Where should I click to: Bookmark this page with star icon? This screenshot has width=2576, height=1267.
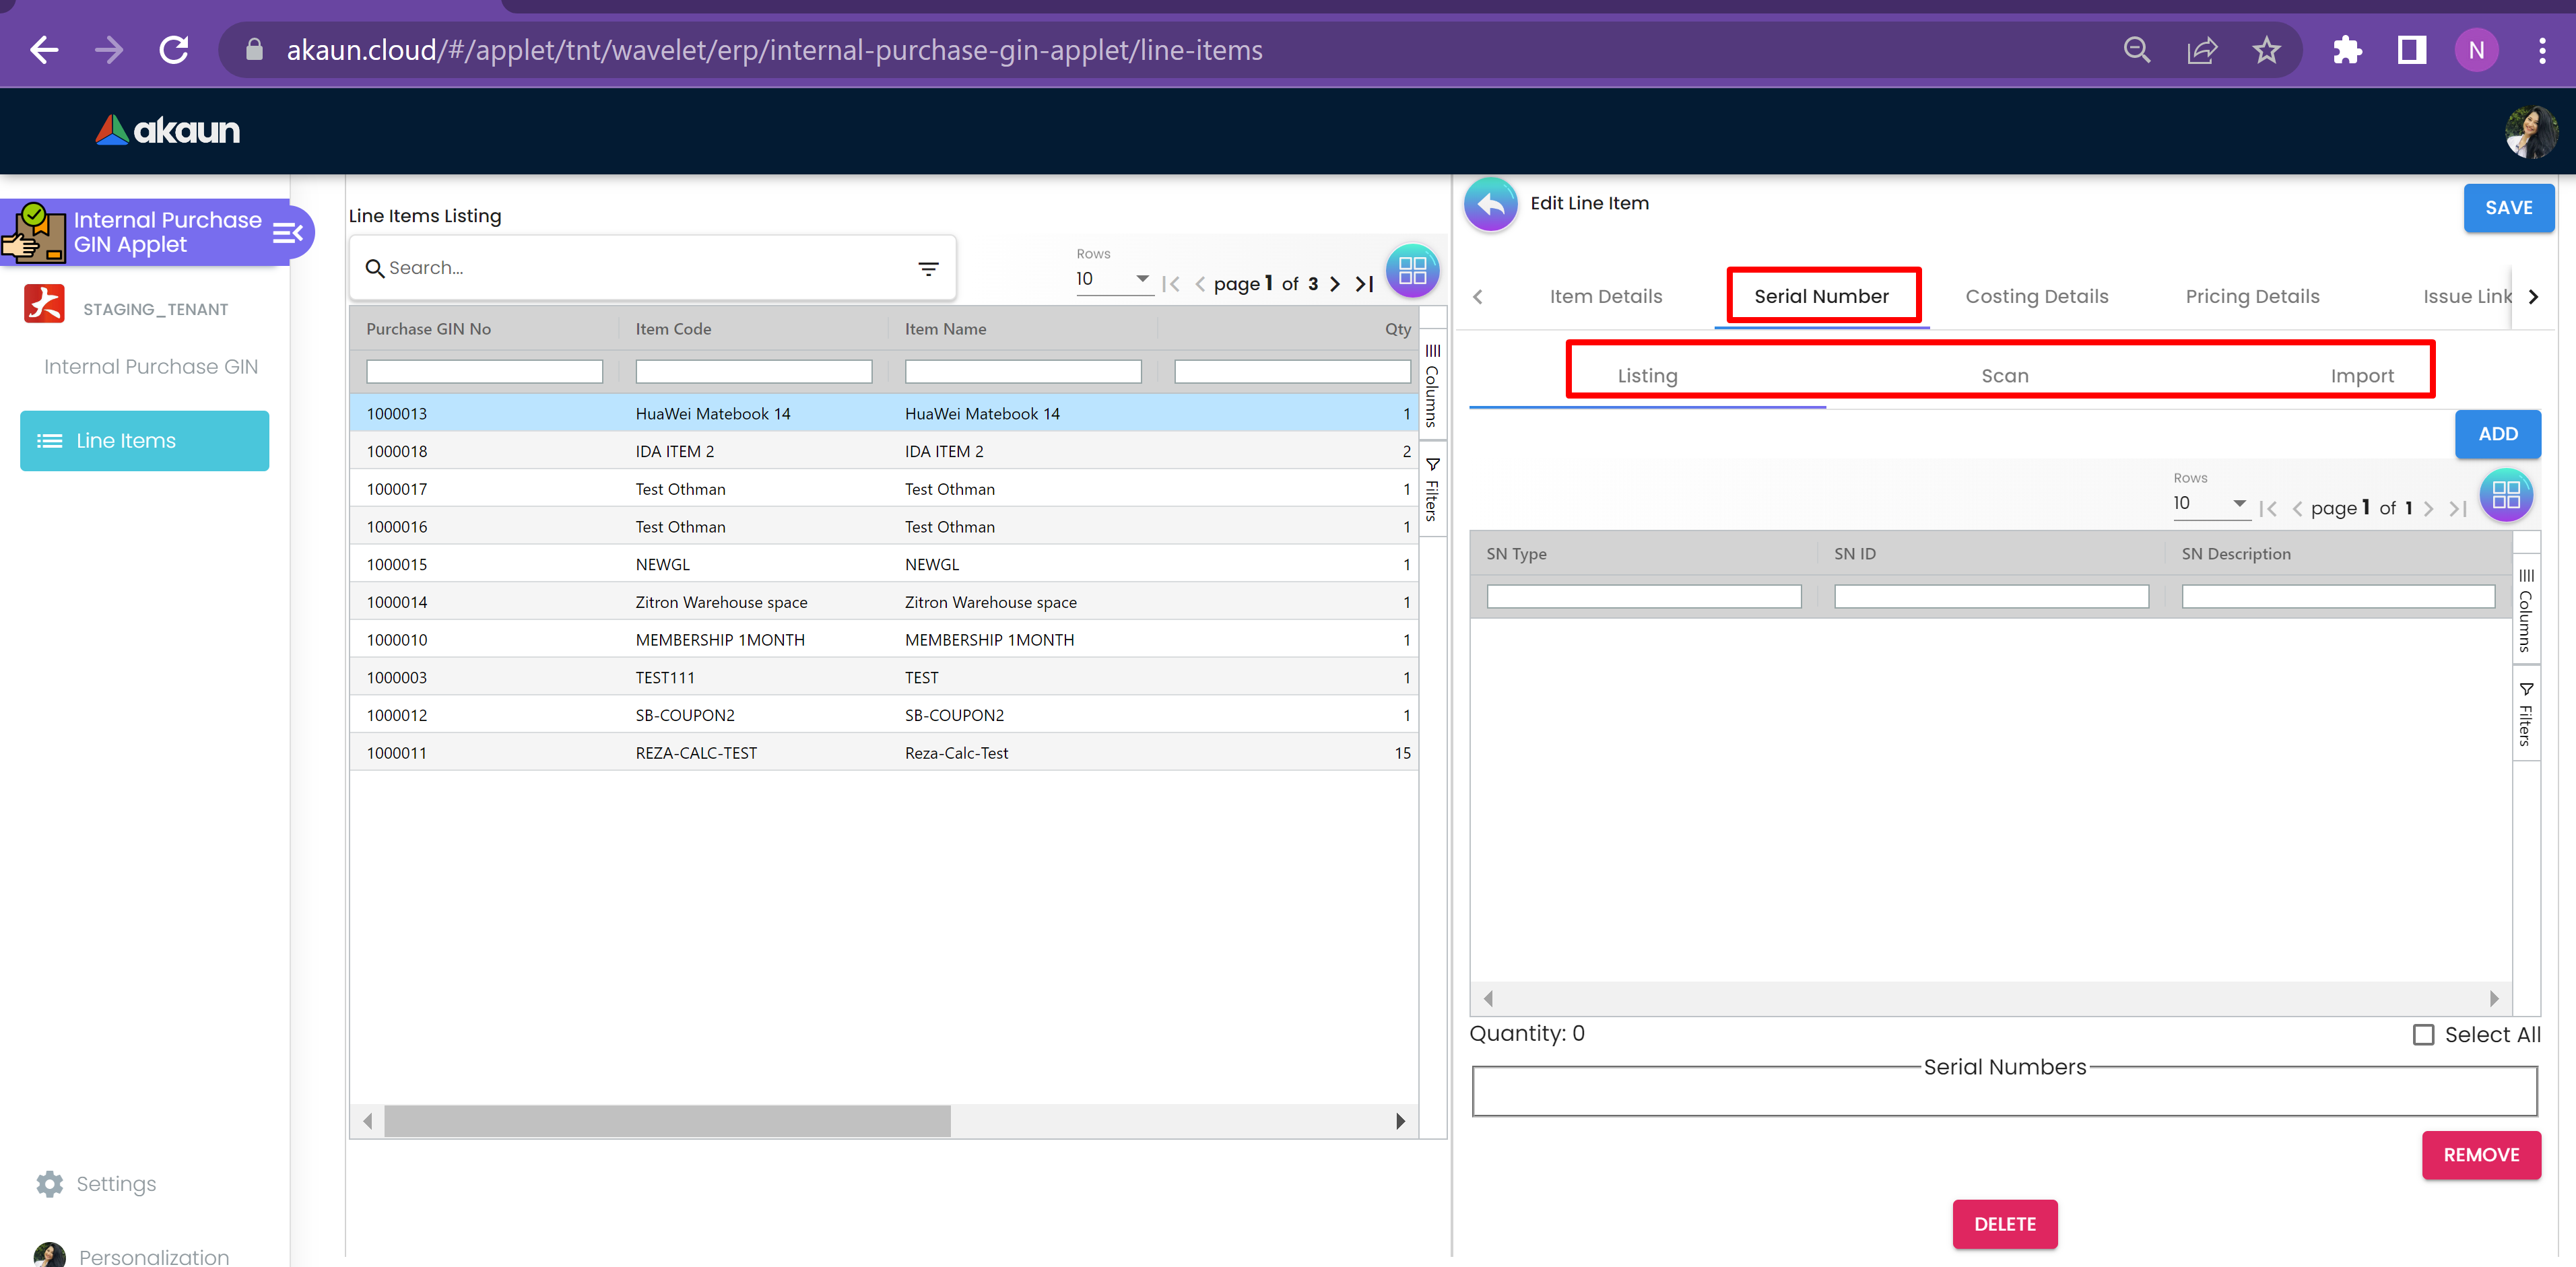tap(2266, 50)
